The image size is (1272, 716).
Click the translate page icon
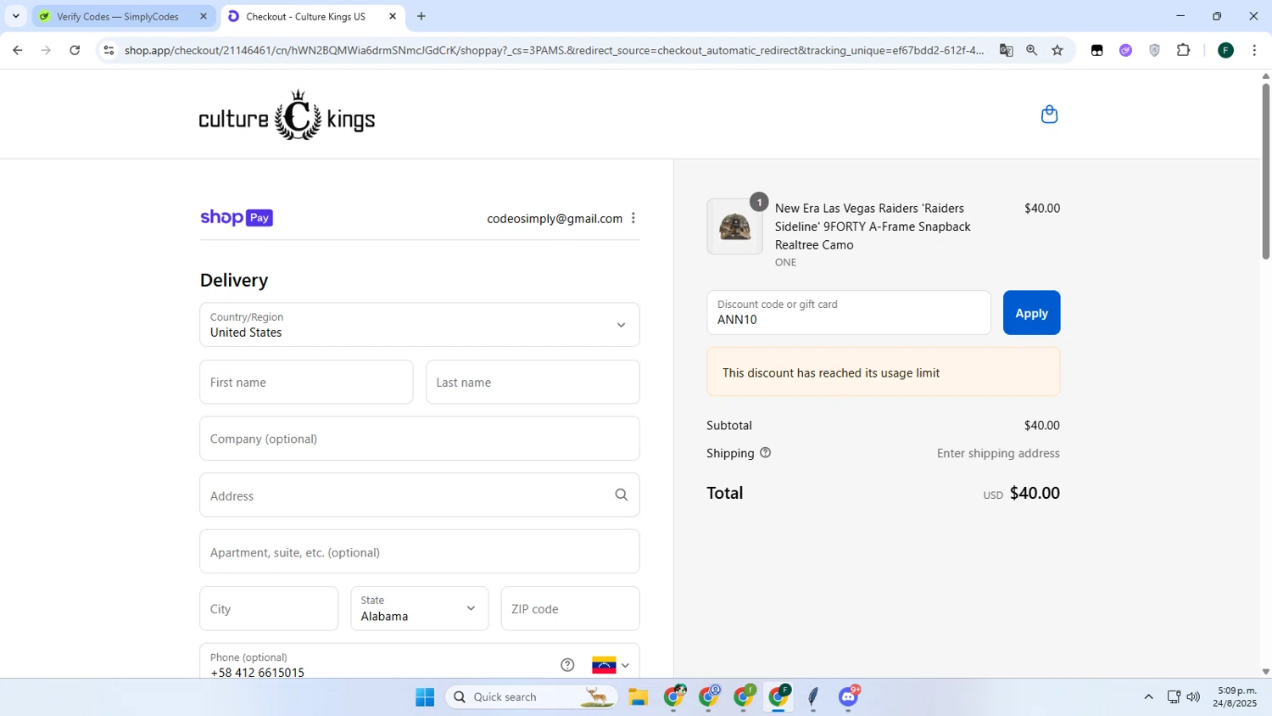coord(1006,50)
